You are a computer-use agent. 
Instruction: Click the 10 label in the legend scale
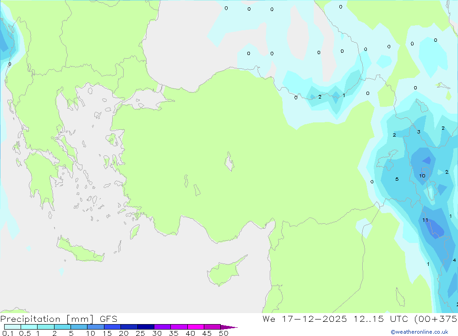point(91,333)
